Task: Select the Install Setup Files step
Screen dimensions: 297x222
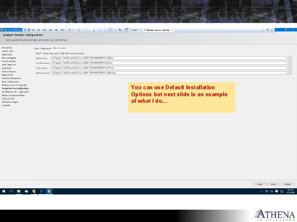Action: point(9,65)
